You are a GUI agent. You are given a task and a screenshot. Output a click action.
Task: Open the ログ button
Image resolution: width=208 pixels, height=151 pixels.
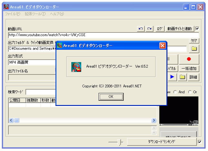(x=160, y=28)
